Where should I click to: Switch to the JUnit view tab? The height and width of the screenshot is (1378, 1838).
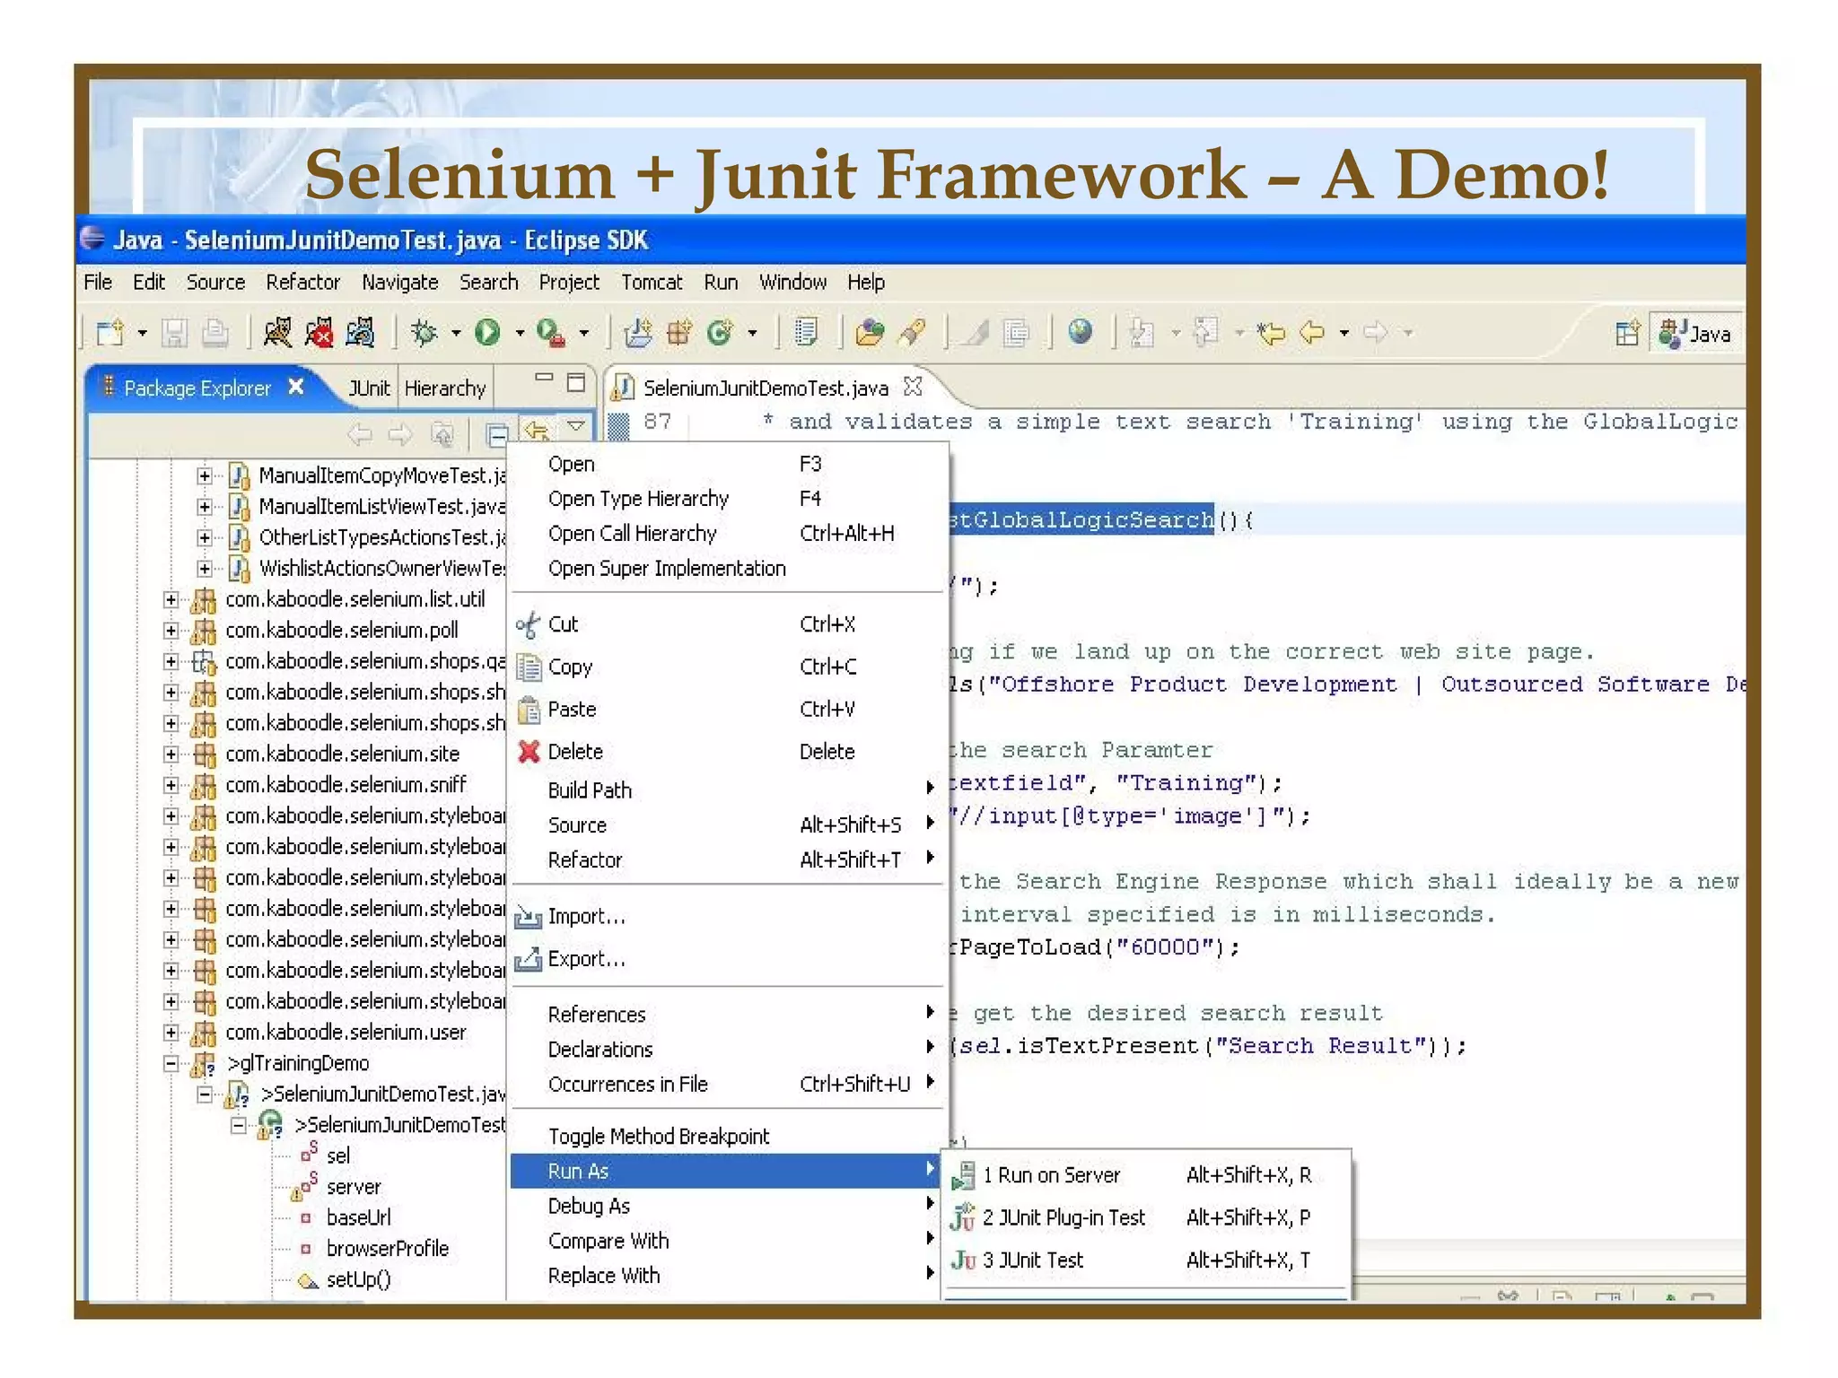click(369, 388)
